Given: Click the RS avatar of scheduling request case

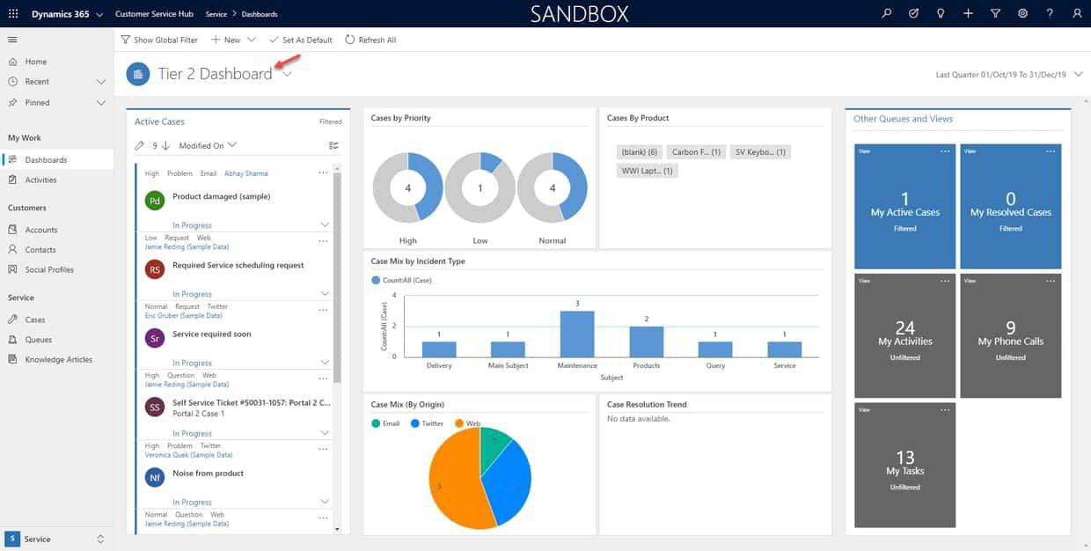Looking at the screenshot, I should click(155, 269).
